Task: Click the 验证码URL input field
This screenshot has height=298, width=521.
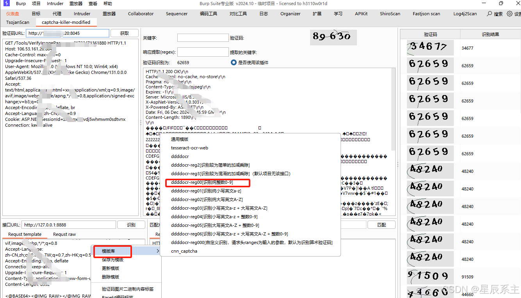Action: pyautogui.click(x=68, y=33)
